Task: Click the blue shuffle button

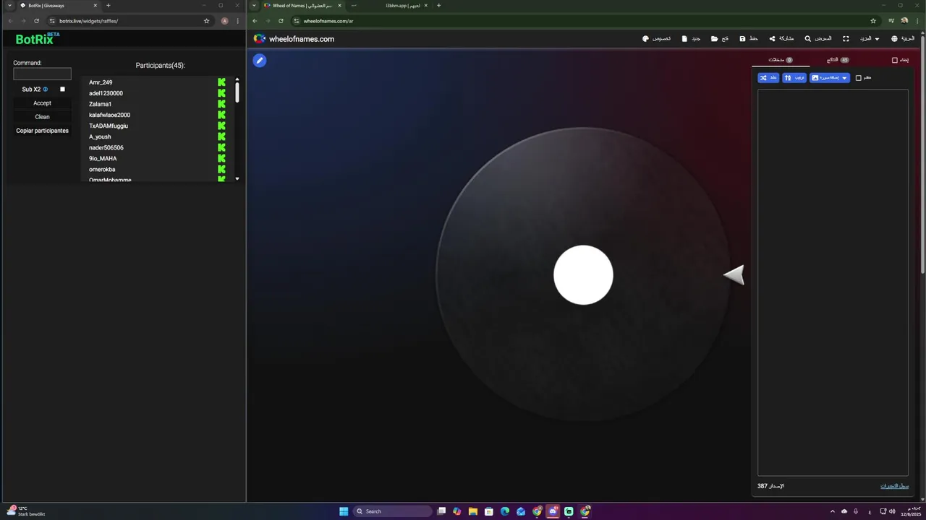Action: tap(768, 77)
